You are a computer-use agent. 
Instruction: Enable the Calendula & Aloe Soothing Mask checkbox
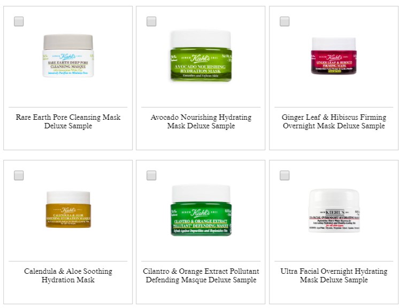point(19,175)
